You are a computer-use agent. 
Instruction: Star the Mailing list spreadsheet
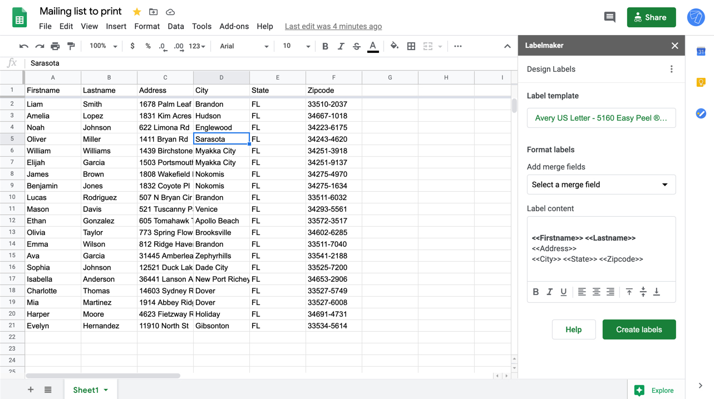click(x=136, y=11)
